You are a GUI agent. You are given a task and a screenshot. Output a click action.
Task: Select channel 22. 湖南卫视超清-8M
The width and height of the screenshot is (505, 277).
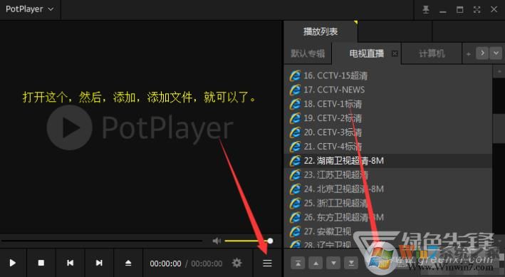[x=388, y=161]
